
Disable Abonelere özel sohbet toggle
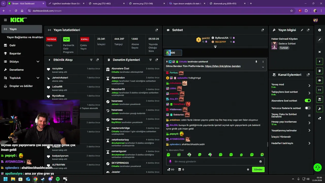point(307,101)
